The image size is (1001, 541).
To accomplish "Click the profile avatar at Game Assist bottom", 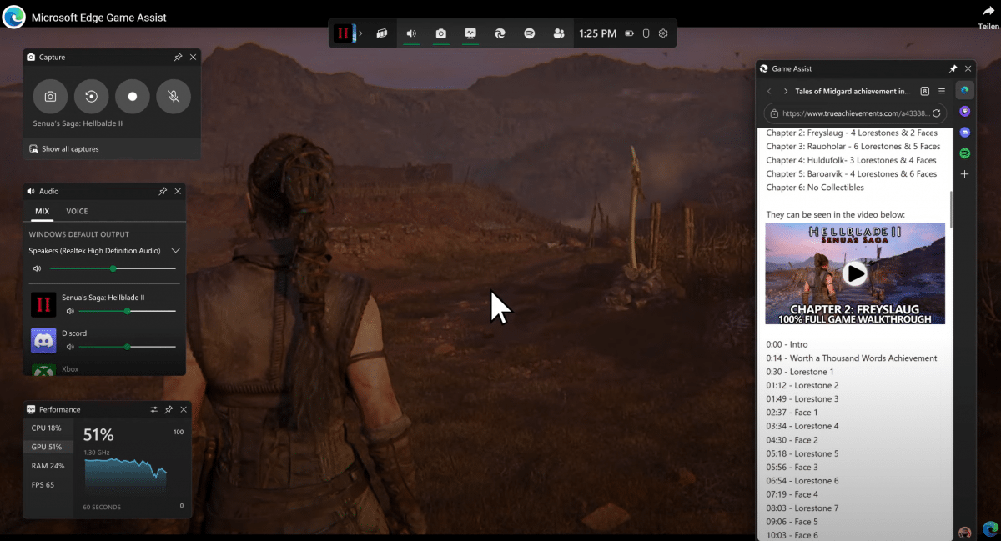I will coord(965,532).
